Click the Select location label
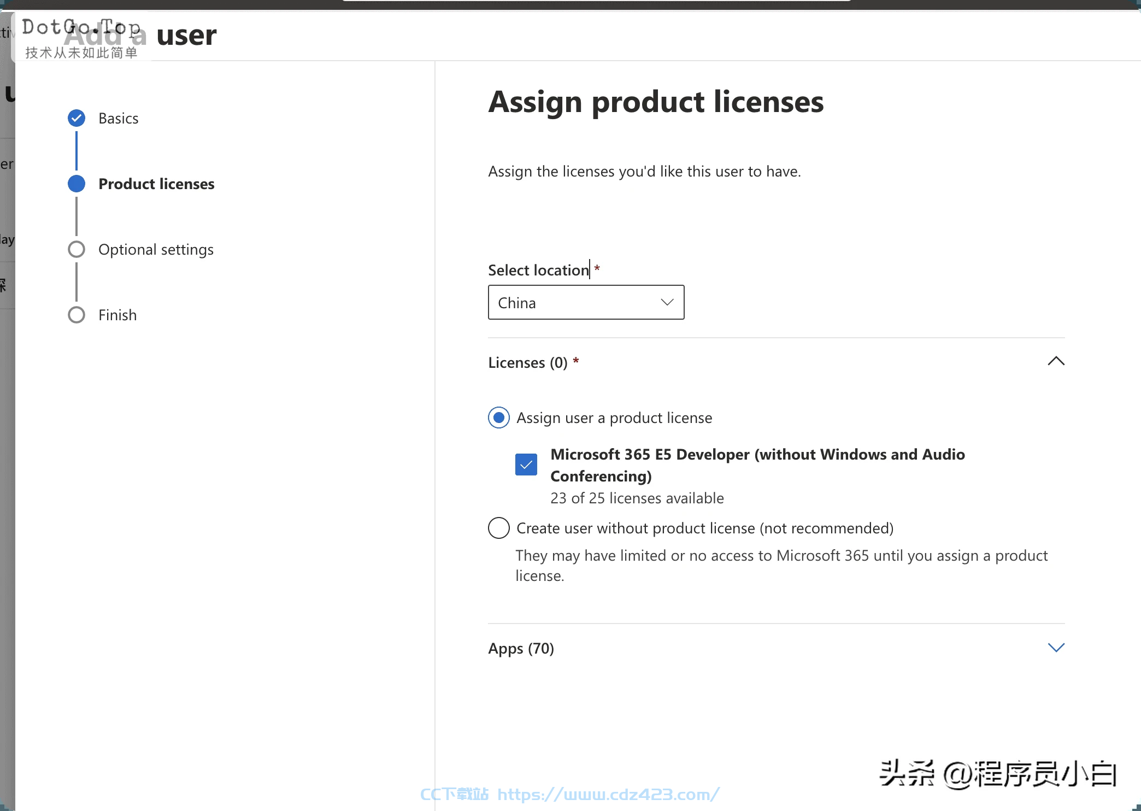Screen dimensions: 1141x811 539,270
